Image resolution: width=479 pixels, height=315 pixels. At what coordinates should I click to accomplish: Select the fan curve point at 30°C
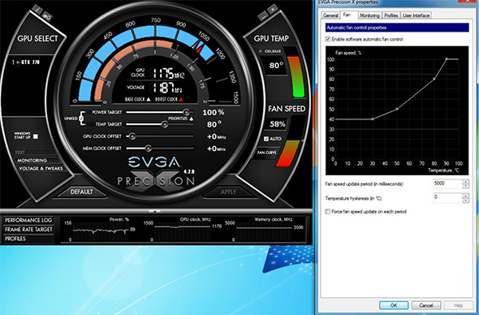373,119
